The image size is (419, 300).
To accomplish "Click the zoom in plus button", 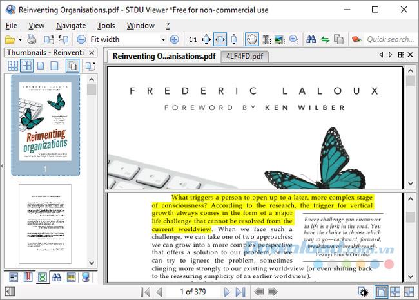I will point(175,39).
